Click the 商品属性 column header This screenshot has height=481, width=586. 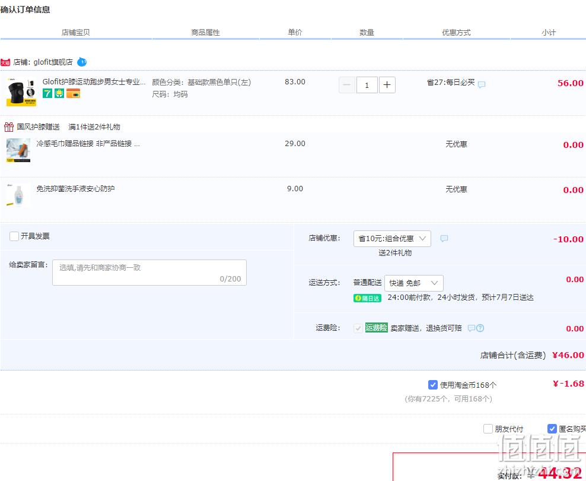206,33
